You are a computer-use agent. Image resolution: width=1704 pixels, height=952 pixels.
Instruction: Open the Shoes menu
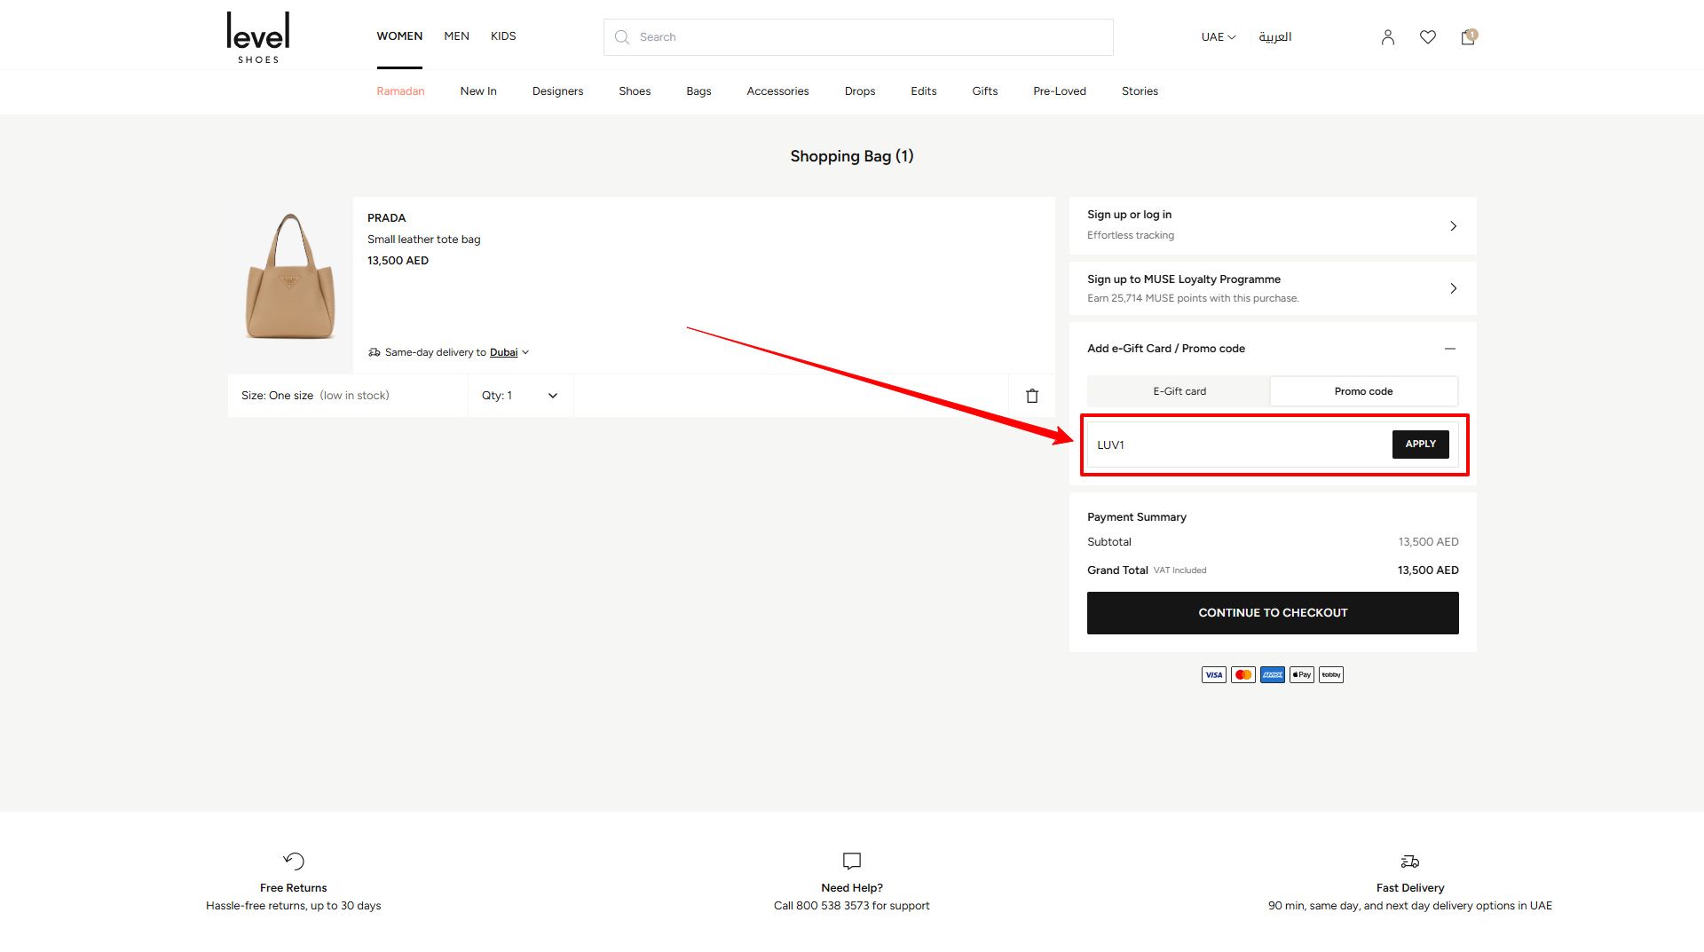pos(635,91)
